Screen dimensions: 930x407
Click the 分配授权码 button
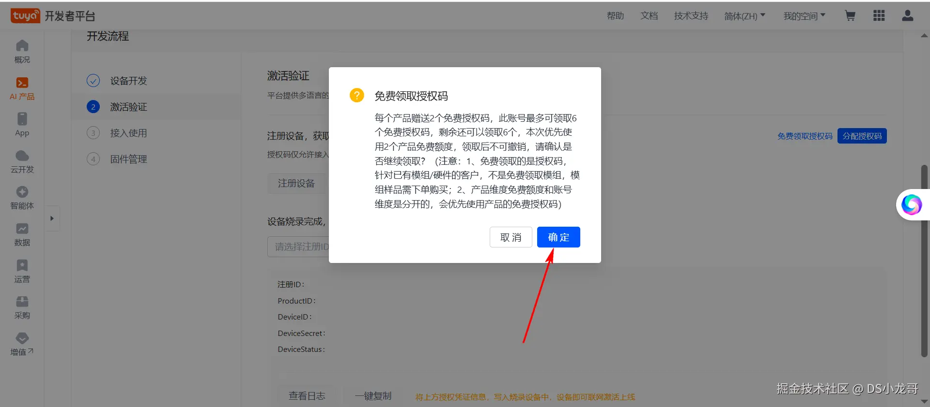(862, 136)
